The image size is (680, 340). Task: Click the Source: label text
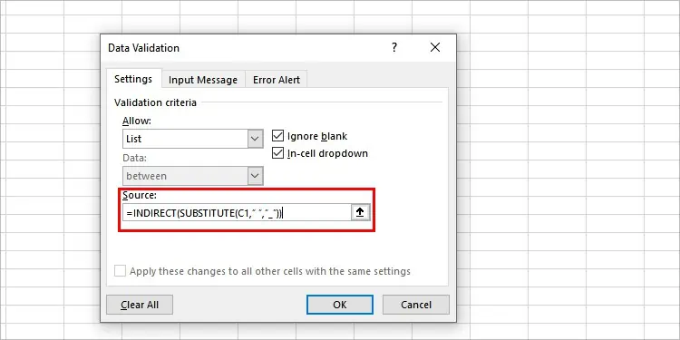coord(140,195)
